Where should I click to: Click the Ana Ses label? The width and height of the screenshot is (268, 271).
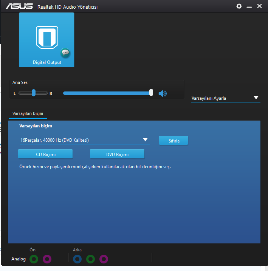(x=20, y=82)
